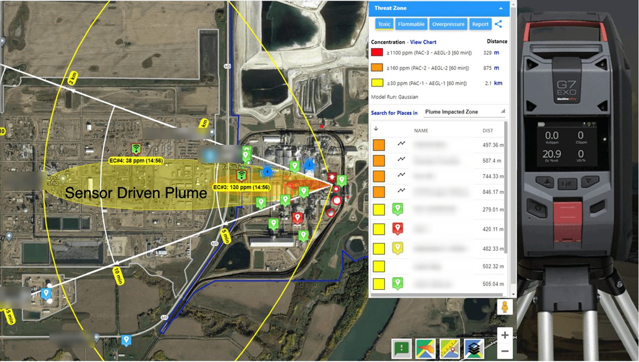Screen dimensions: 639x362
Task: Zoom in the map with plus
Action: pyautogui.click(x=505, y=335)
